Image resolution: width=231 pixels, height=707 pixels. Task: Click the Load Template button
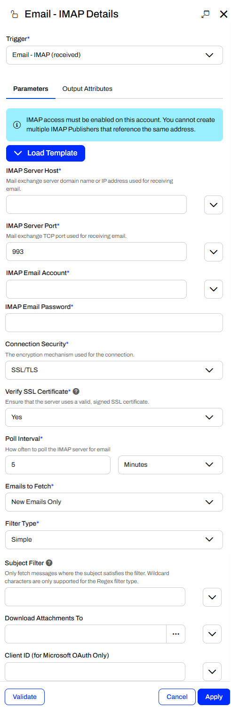coord(46,153)
